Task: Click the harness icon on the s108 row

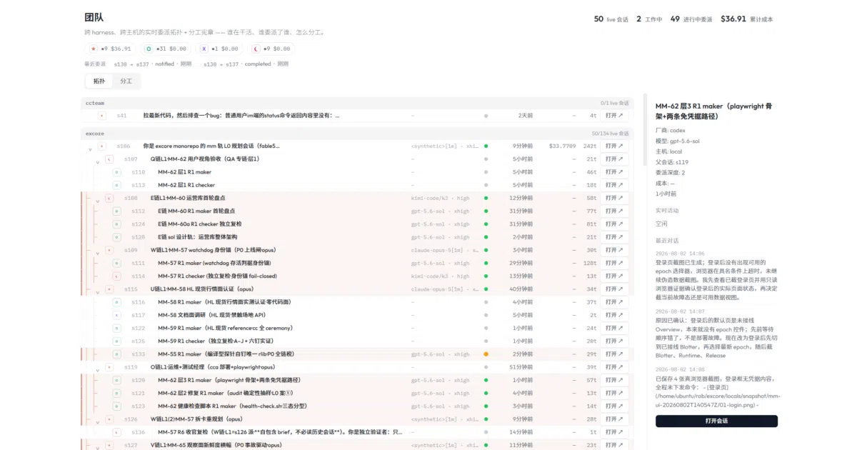Action: [x=109, y=198]
